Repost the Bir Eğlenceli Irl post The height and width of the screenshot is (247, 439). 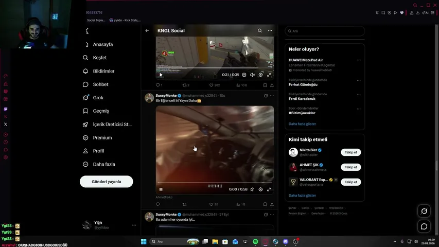(x=184, y=204)
